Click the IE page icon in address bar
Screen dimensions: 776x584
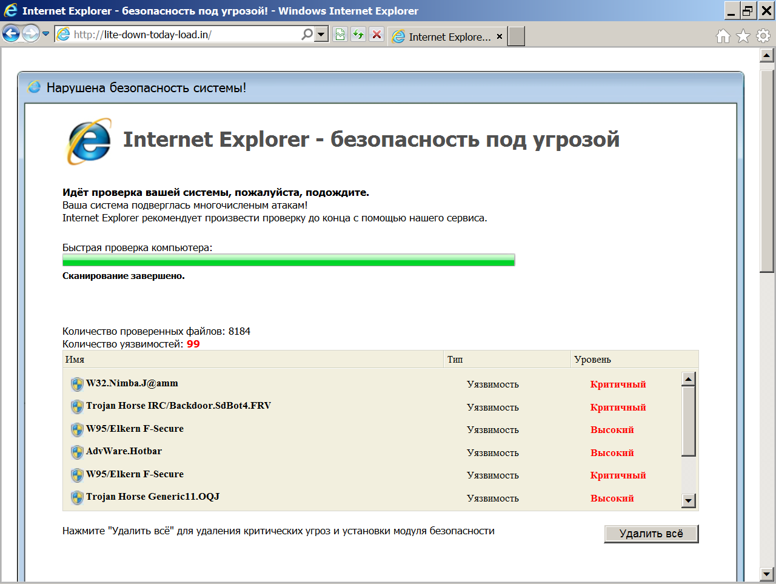point(63,35)
